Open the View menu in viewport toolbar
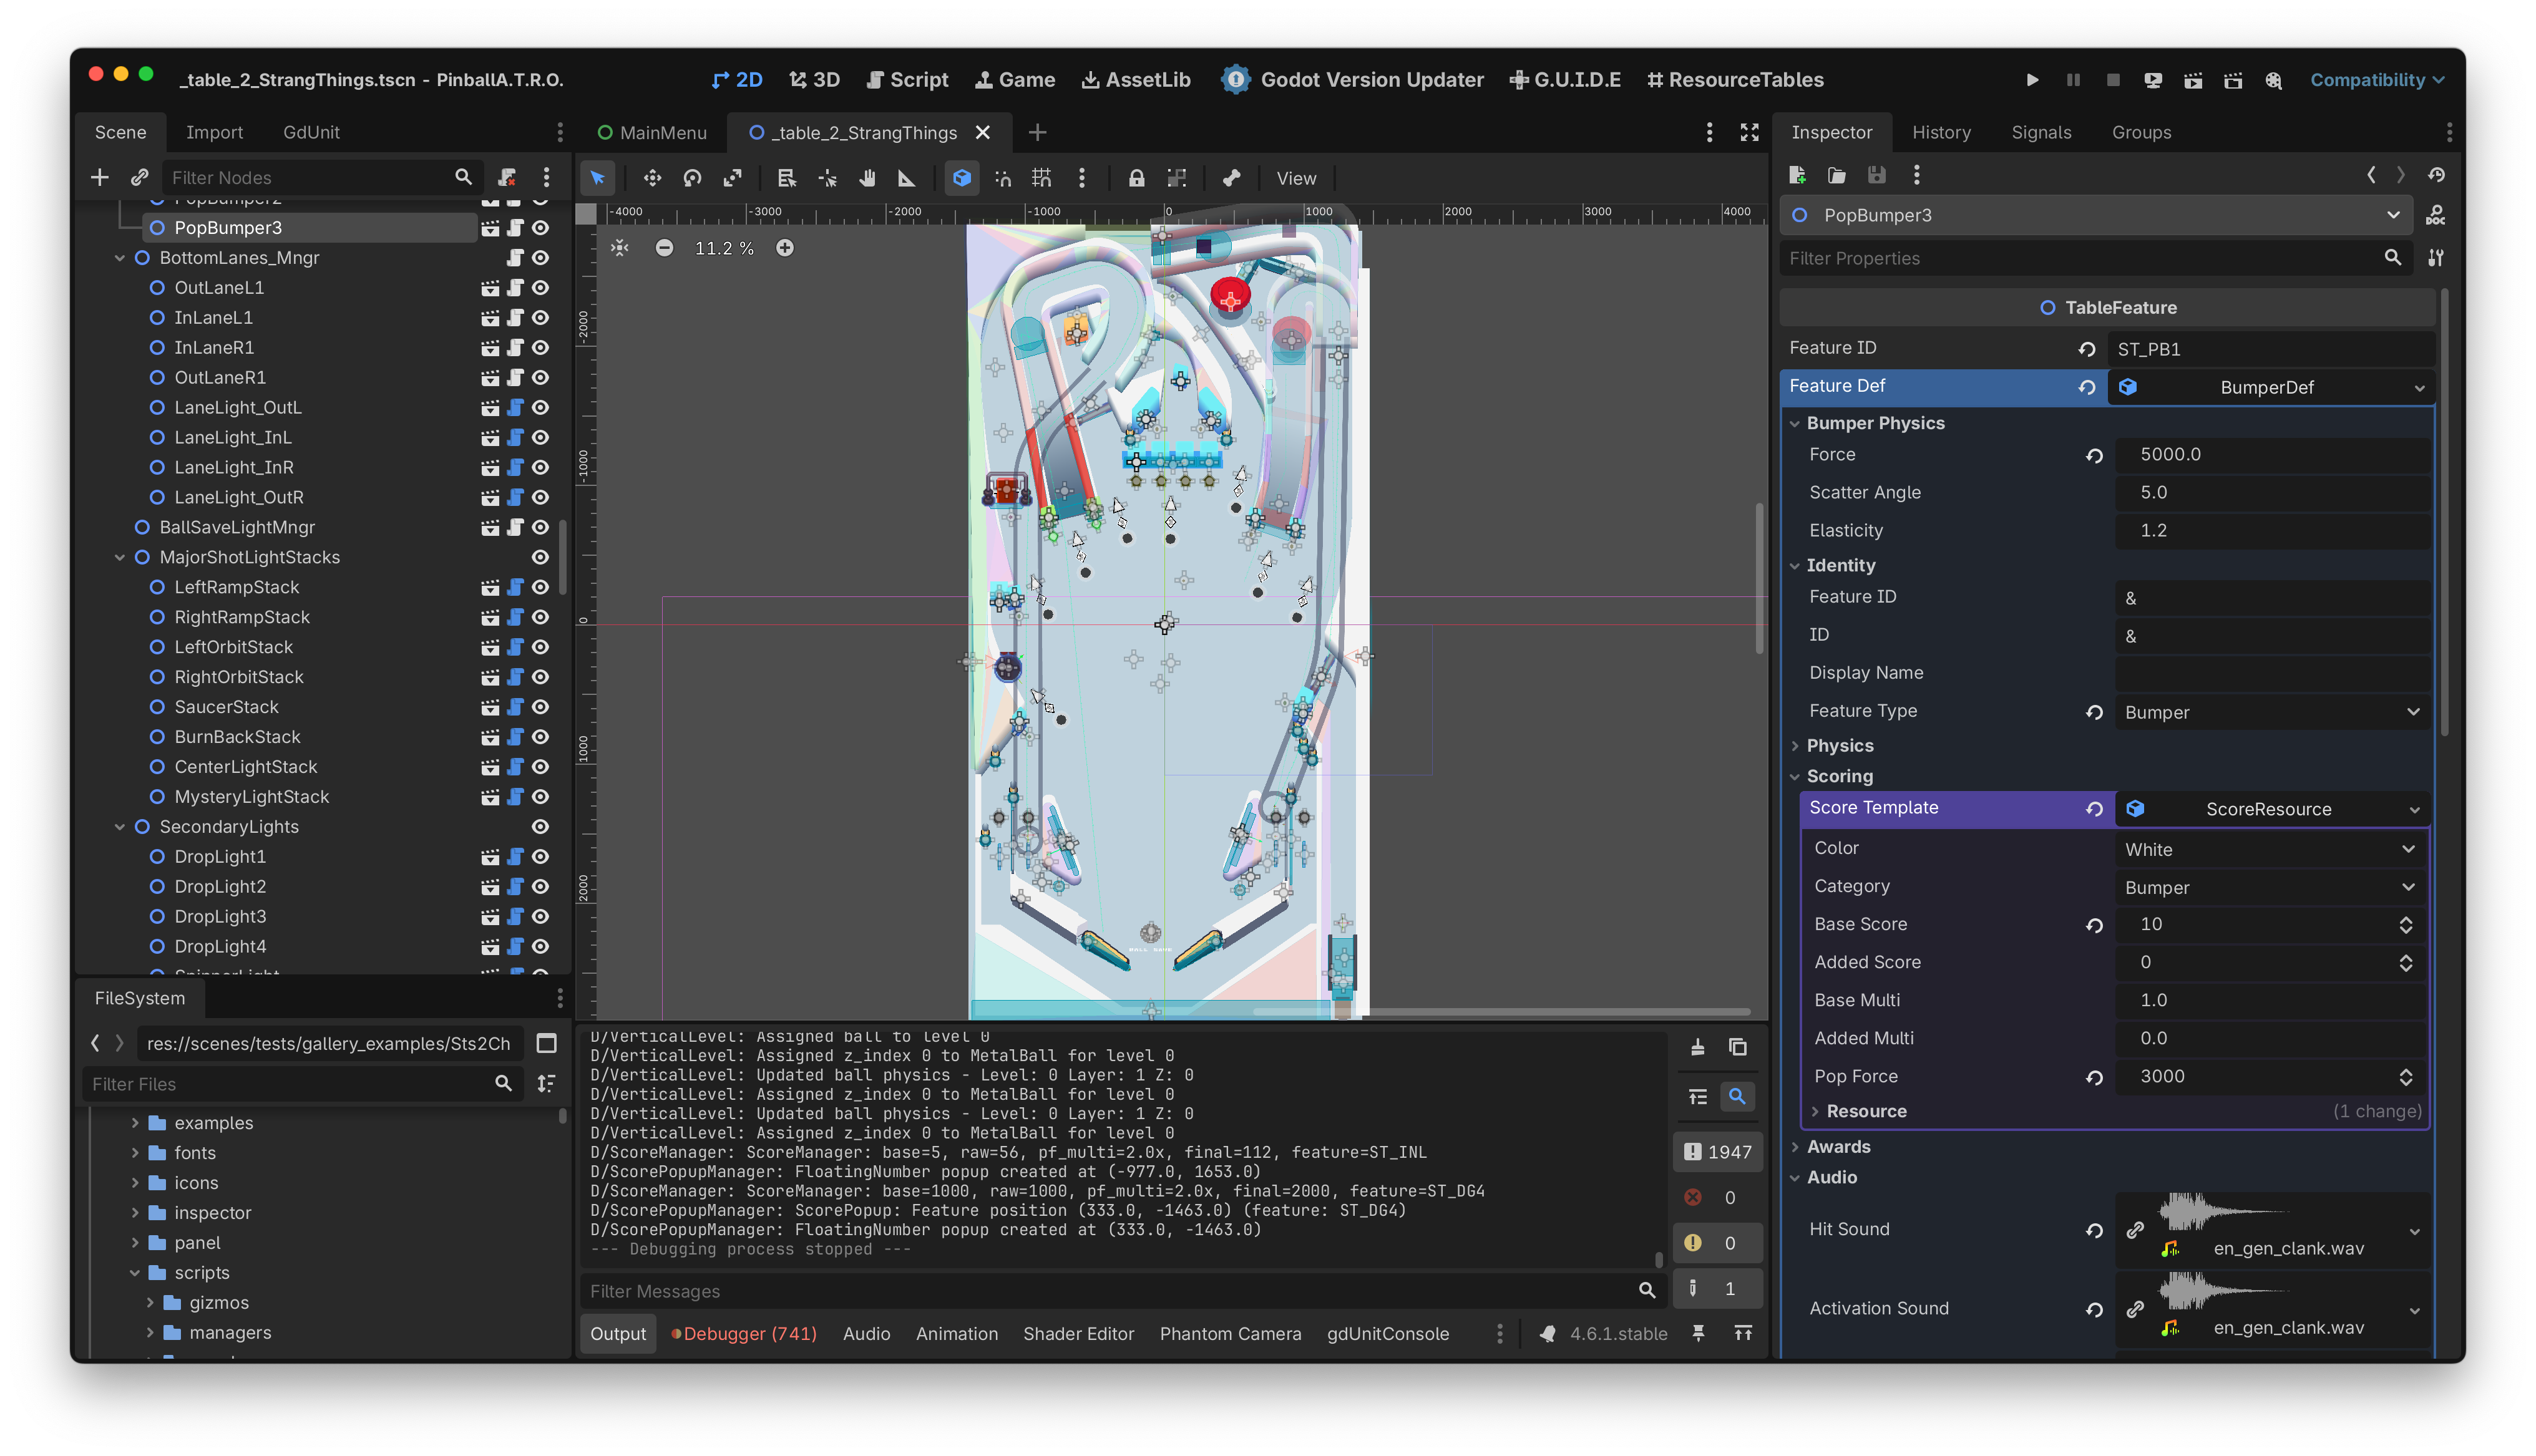 tap(1296, 178)
